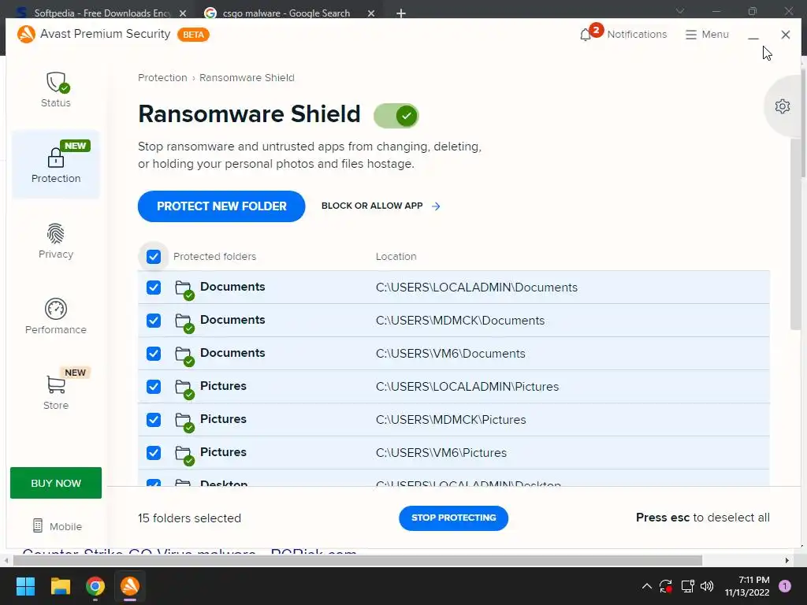Click Location column header
This screenshot has width=807, height=605.
click(396, 256)
